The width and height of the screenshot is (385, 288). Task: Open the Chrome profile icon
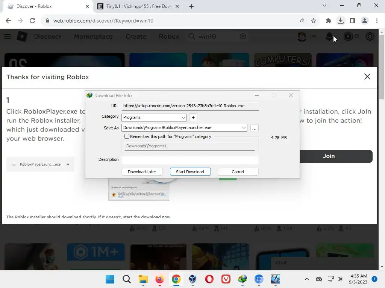point(365,21)
